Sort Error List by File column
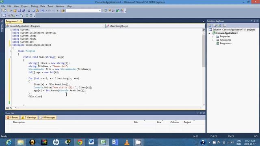The width and height of the screenshot is (260, 146). [x=136, y=122]
